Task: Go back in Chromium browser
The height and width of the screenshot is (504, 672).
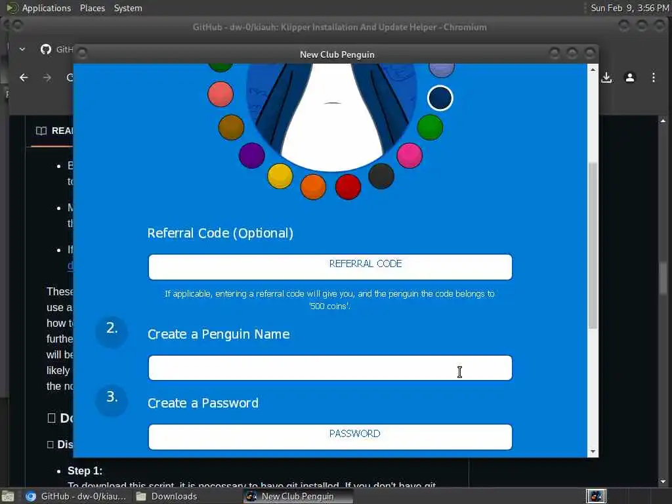Action: coord(24,77)
